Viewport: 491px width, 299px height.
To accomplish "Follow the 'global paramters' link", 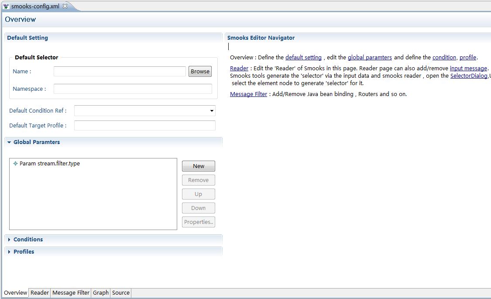I will [370, 57].
